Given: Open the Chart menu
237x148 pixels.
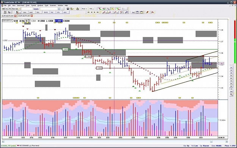Looking at the screenshot, I should point(28,5).
